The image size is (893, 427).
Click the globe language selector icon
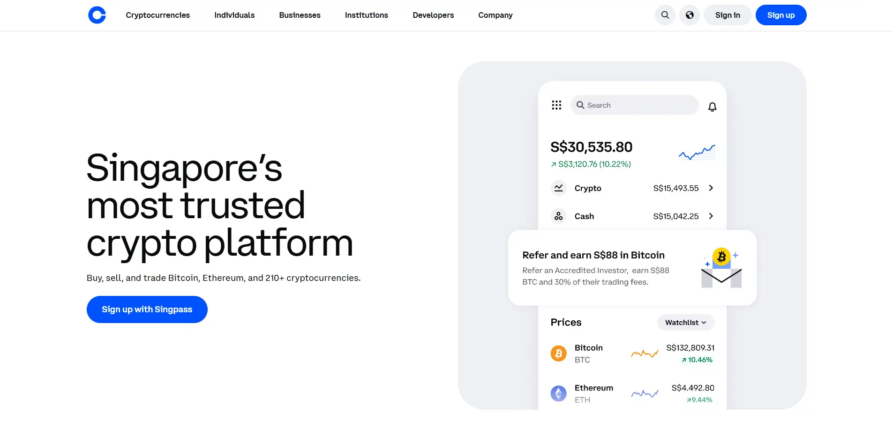point(690,15)
